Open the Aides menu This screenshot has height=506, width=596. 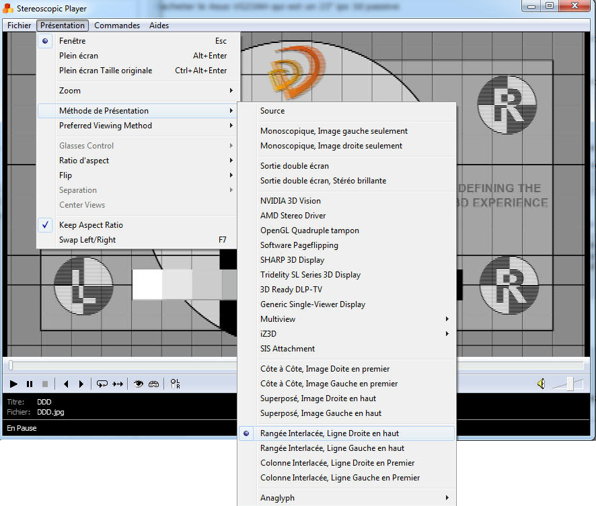(159, 26)
